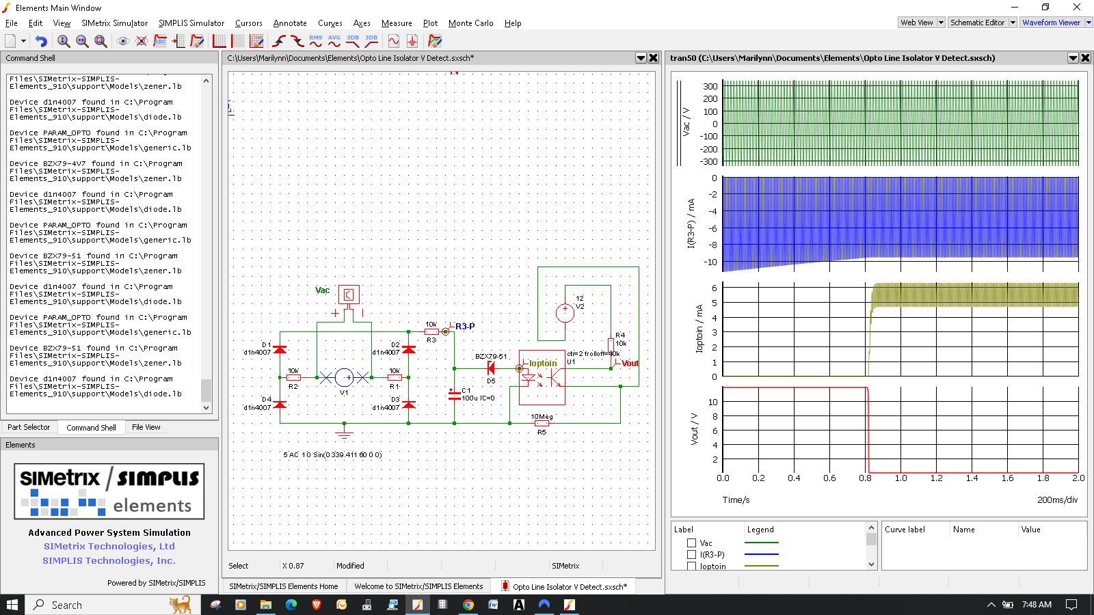Click the edit axis grid pencil icon

[x=256, y=41]
